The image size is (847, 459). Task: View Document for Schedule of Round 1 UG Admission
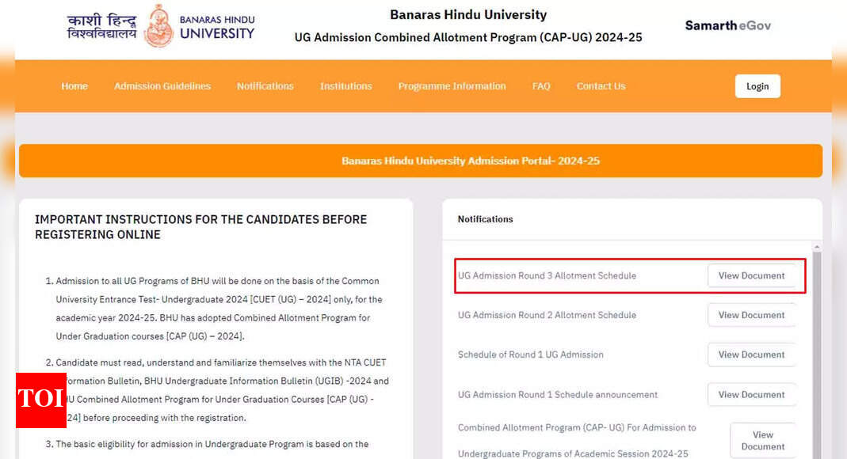(751, 355)
